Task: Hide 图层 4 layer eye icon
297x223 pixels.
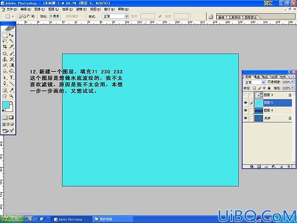Action: pos(246,111)
